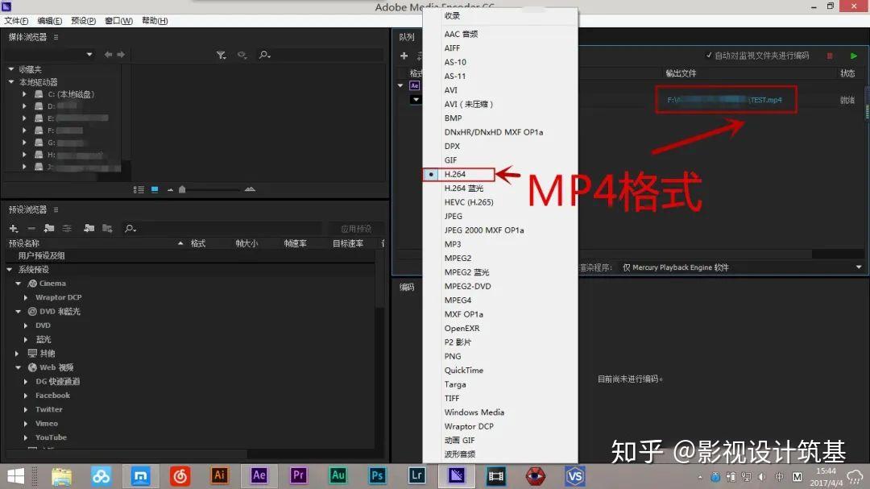Choose MPEG4 from format list

point(458,300)
